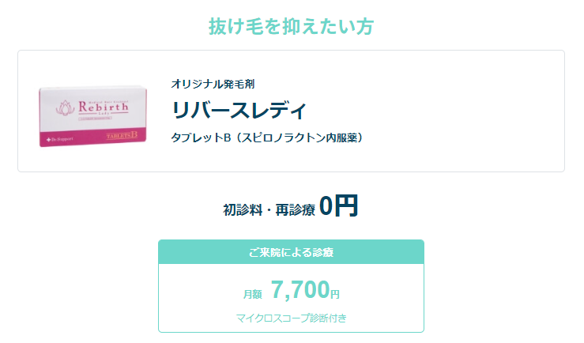The image size is (584, 343).
Task: Click empty area of product card
Action: click(x=465, y=111)
